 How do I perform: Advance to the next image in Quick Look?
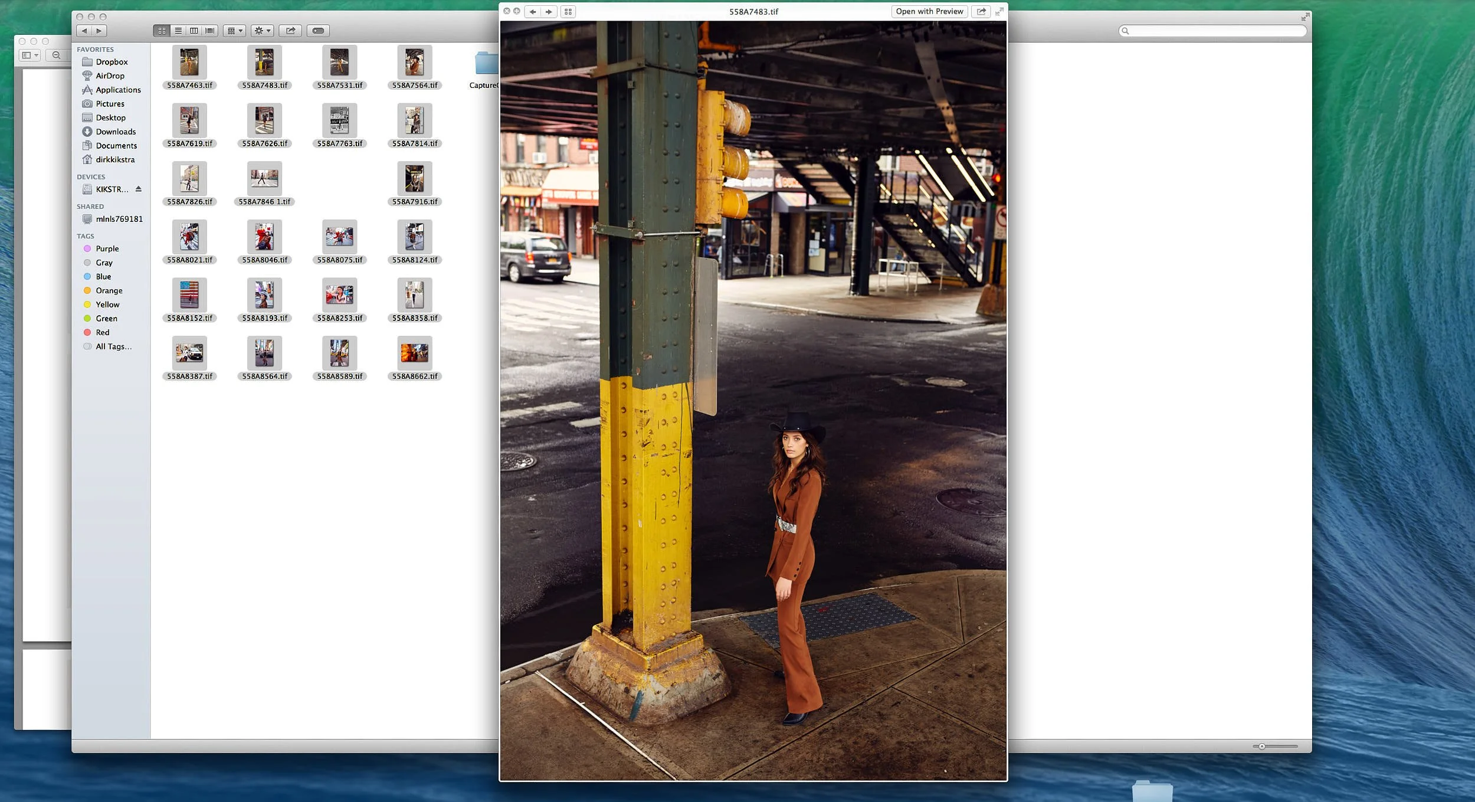(x=549, y=11)
